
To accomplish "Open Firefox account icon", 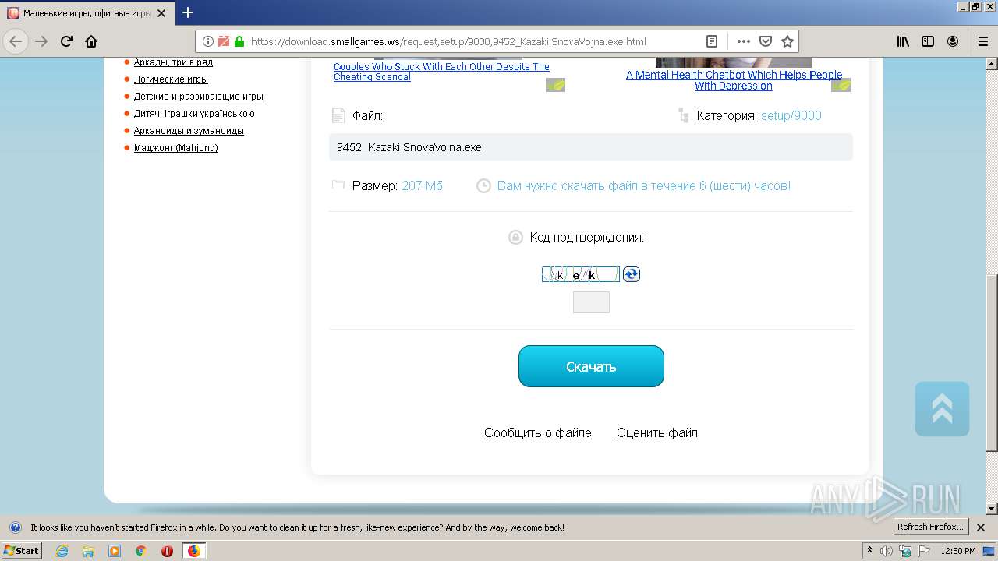I will point(953,41).
